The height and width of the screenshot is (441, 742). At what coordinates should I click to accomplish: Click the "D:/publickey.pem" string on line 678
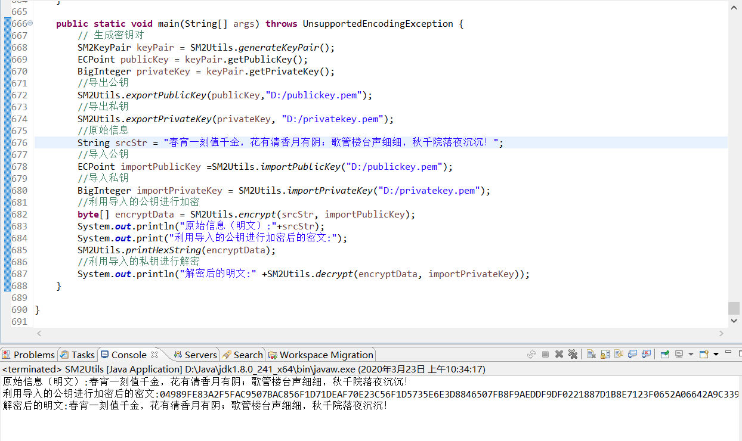pyautogui.click(x=393, y=167)
